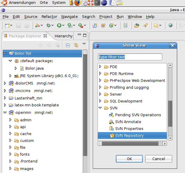
Task: Collapse all in Package Explorer
Action: tap(68, 45)
